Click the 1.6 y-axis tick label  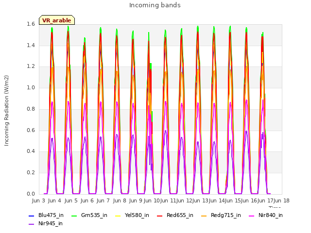[31, 24]
